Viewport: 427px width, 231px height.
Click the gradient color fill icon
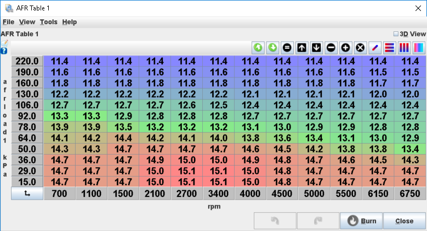tap(418, 48)
